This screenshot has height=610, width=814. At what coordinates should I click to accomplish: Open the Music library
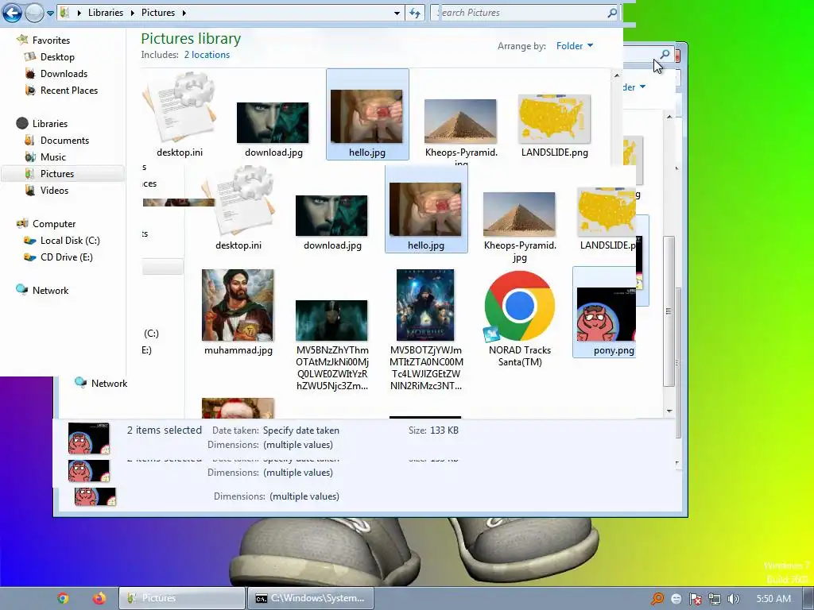pyautogui.click(x=53, y=156)
